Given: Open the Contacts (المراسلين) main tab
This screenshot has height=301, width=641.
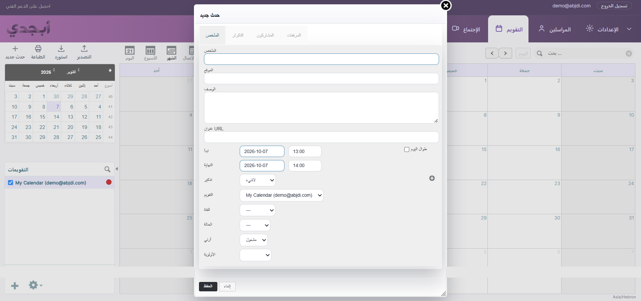Looking at the screenshot, I should [x=555, y=29].
